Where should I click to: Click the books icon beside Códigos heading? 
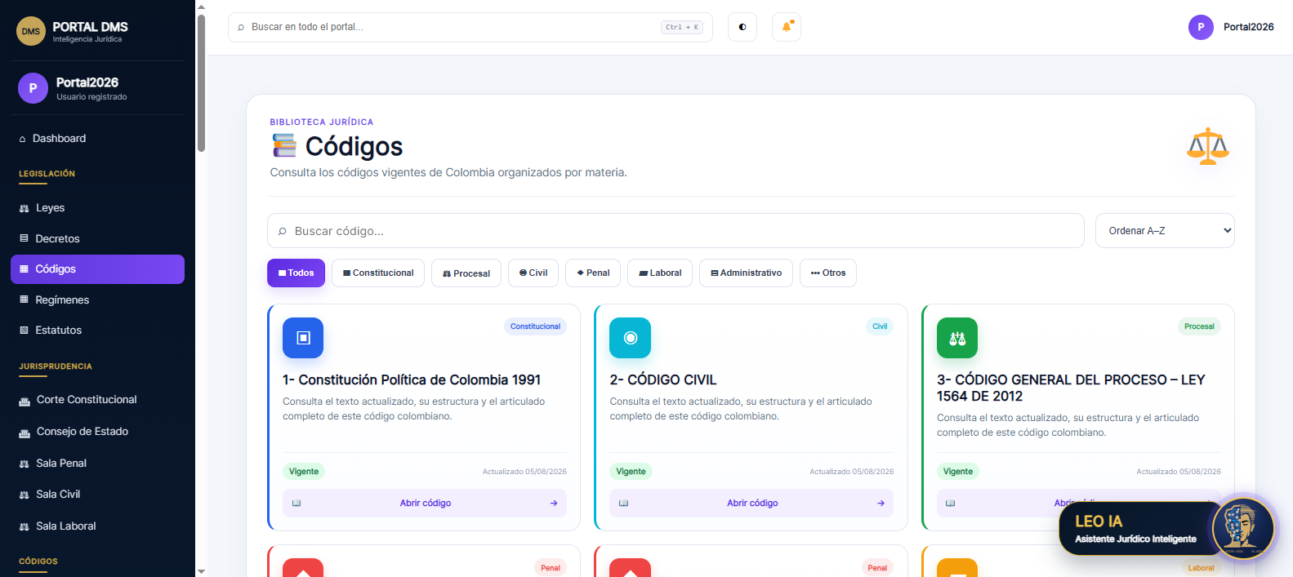[284, 146]
